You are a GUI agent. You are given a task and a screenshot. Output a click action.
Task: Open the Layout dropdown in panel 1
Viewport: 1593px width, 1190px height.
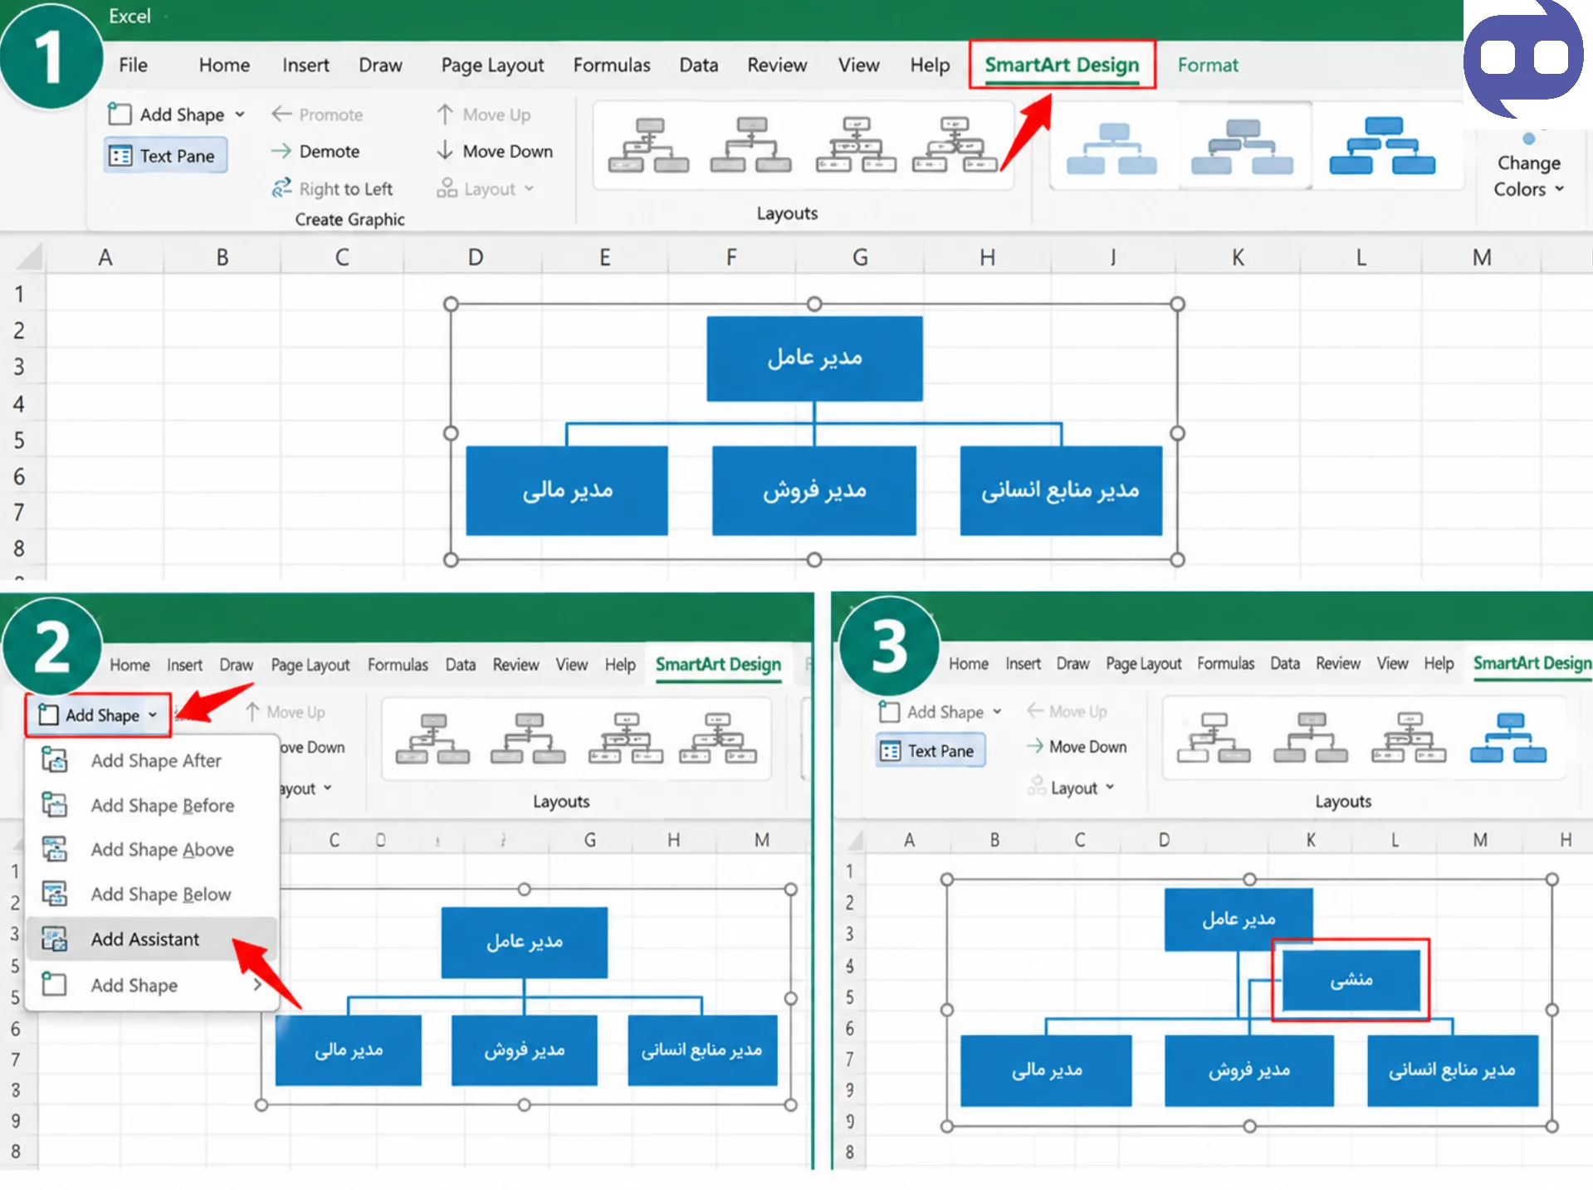[x=486, y=189]
